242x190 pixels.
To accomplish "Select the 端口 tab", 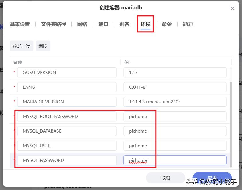I will click(x=103, y=24).
